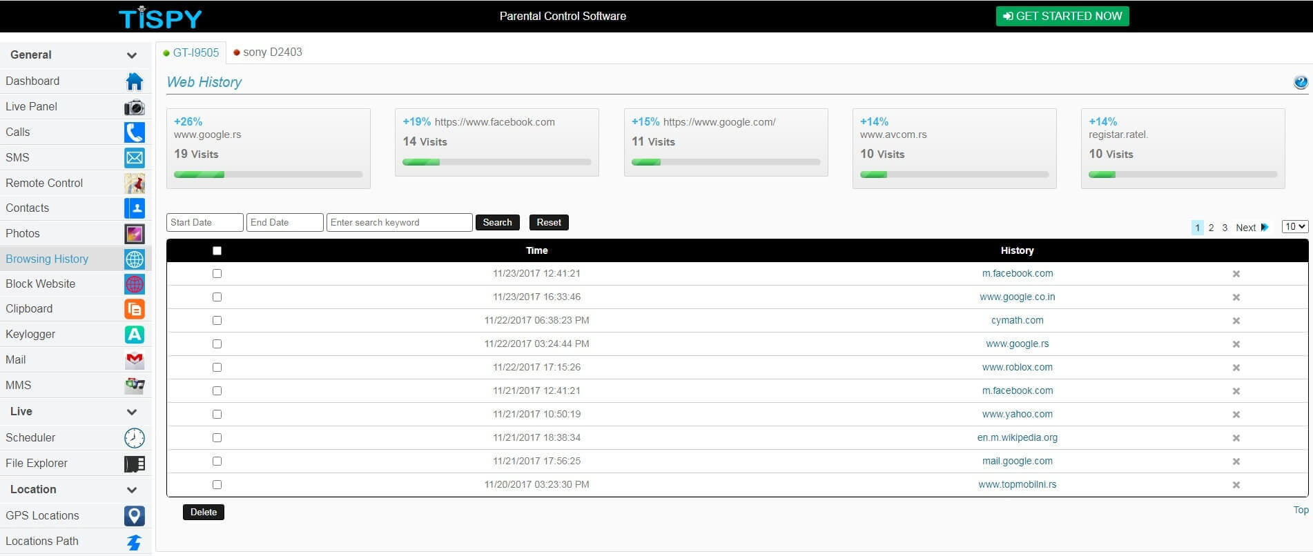Viewport: 1313px width, 556px height.
Task: Remove the cymath.com row using its X
Action: (x=1236, y=321)
